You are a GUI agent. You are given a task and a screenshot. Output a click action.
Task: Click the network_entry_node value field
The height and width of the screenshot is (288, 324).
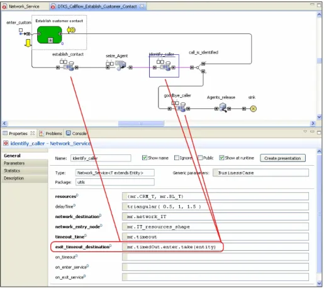215,227
